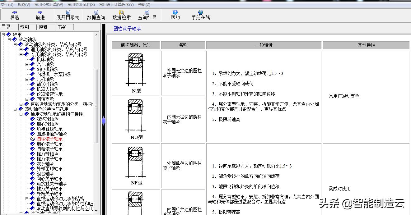The width and height of the screenshot is (411, 215).
Task: Click the 后退 (Back) toolbar icon
Action: tap(14, 14)
